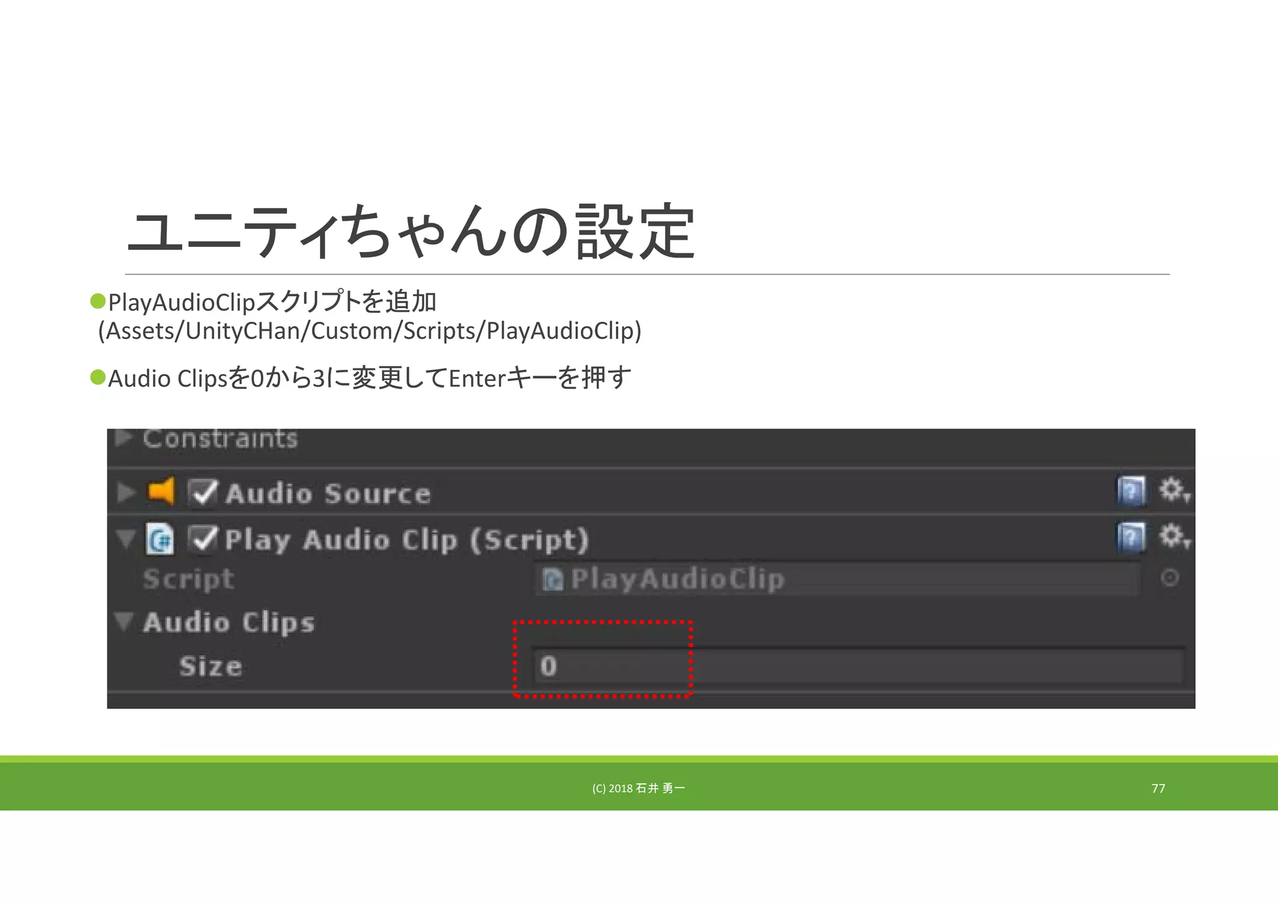Viewport: 1278px width, 903px height.
Task: Expand the Audio Source component
Action: click(x=125, y=493)
